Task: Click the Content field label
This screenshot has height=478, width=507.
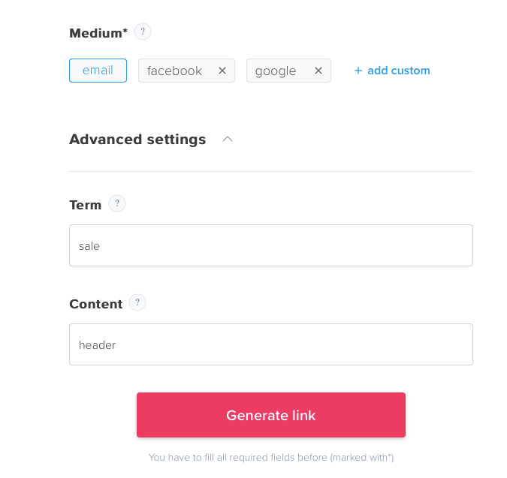Action: pos(95,304)
